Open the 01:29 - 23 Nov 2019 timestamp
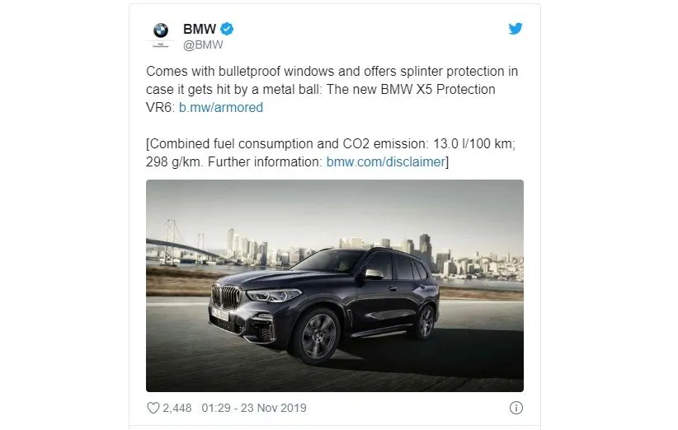This screenshot has height=430, width=678. tap(254, 408)
